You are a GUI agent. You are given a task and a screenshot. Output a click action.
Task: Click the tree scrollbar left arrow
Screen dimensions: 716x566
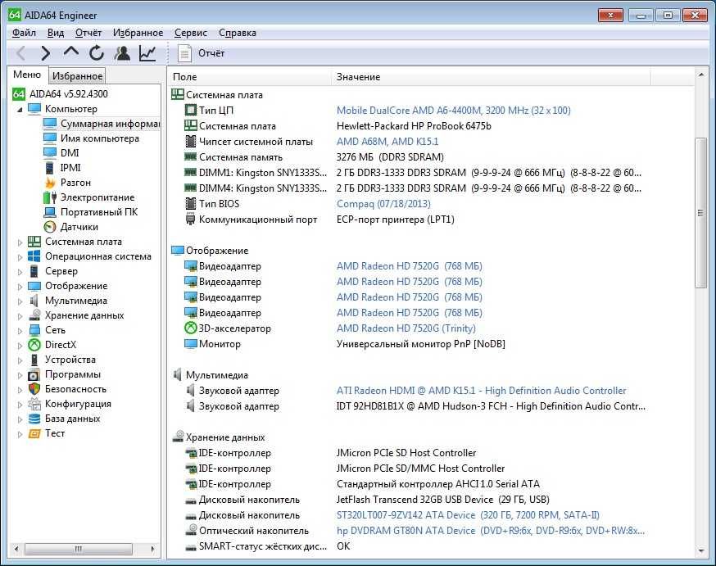point(16,549)
